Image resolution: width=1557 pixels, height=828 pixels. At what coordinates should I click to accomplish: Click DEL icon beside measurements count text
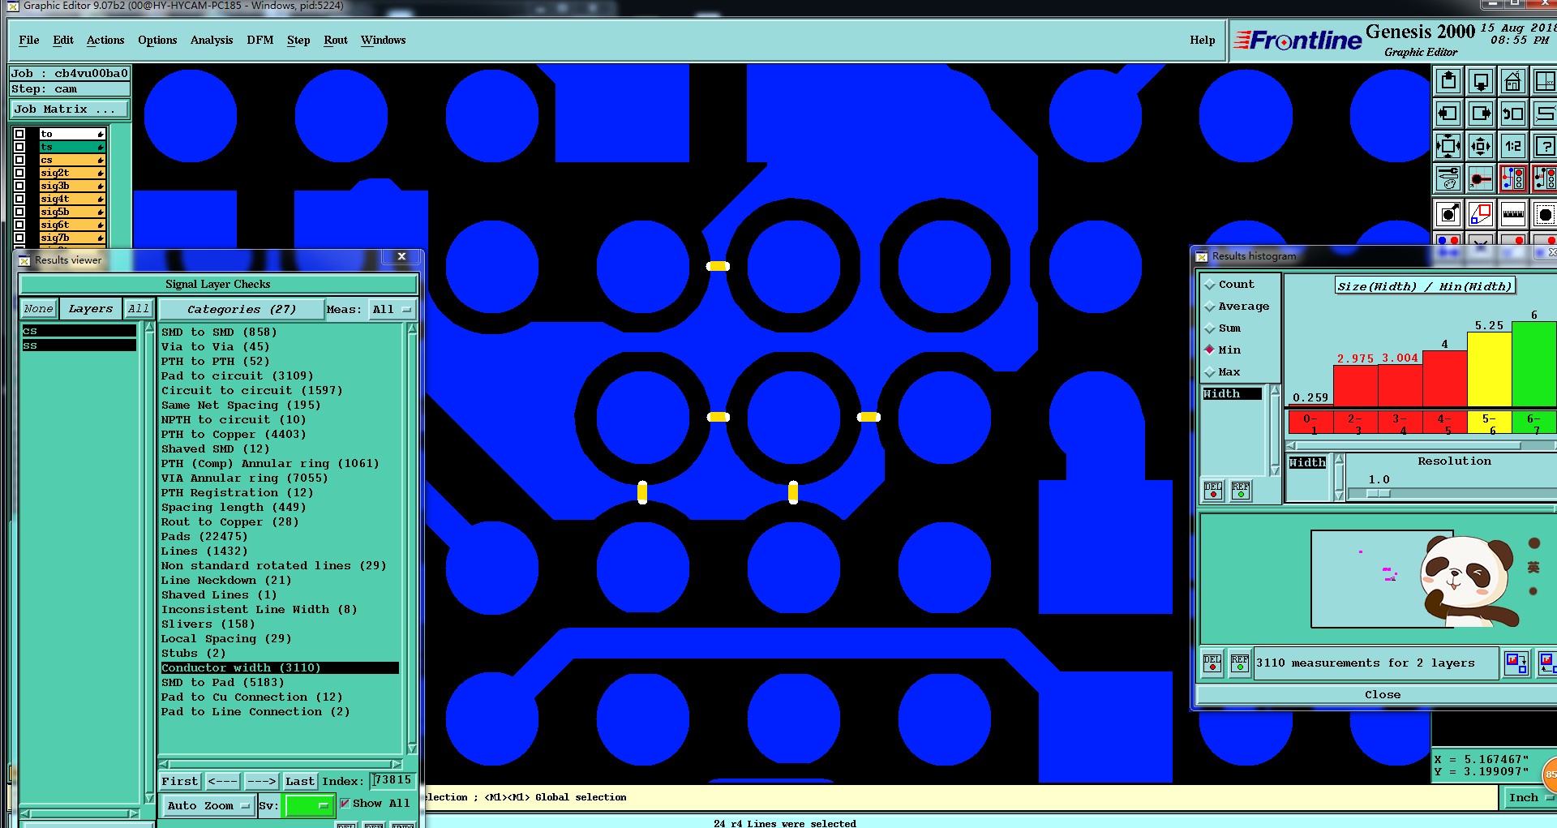(1212, 663)
